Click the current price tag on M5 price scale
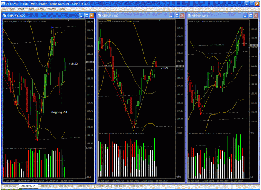Image resolution: width=261 pixels, height=190 pixels. tap(180, 66)
